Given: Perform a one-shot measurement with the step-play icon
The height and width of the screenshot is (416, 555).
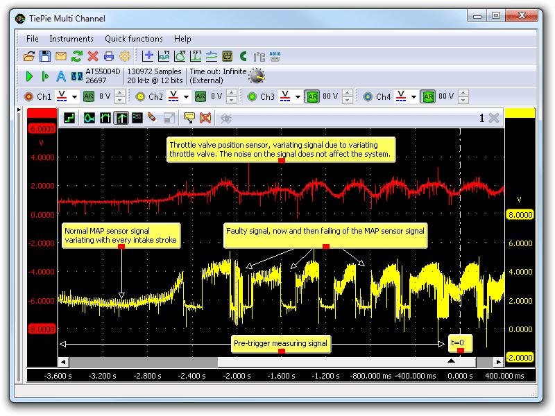Looking at the screenshot, I should pyautogui.click(x=45, y=76).
